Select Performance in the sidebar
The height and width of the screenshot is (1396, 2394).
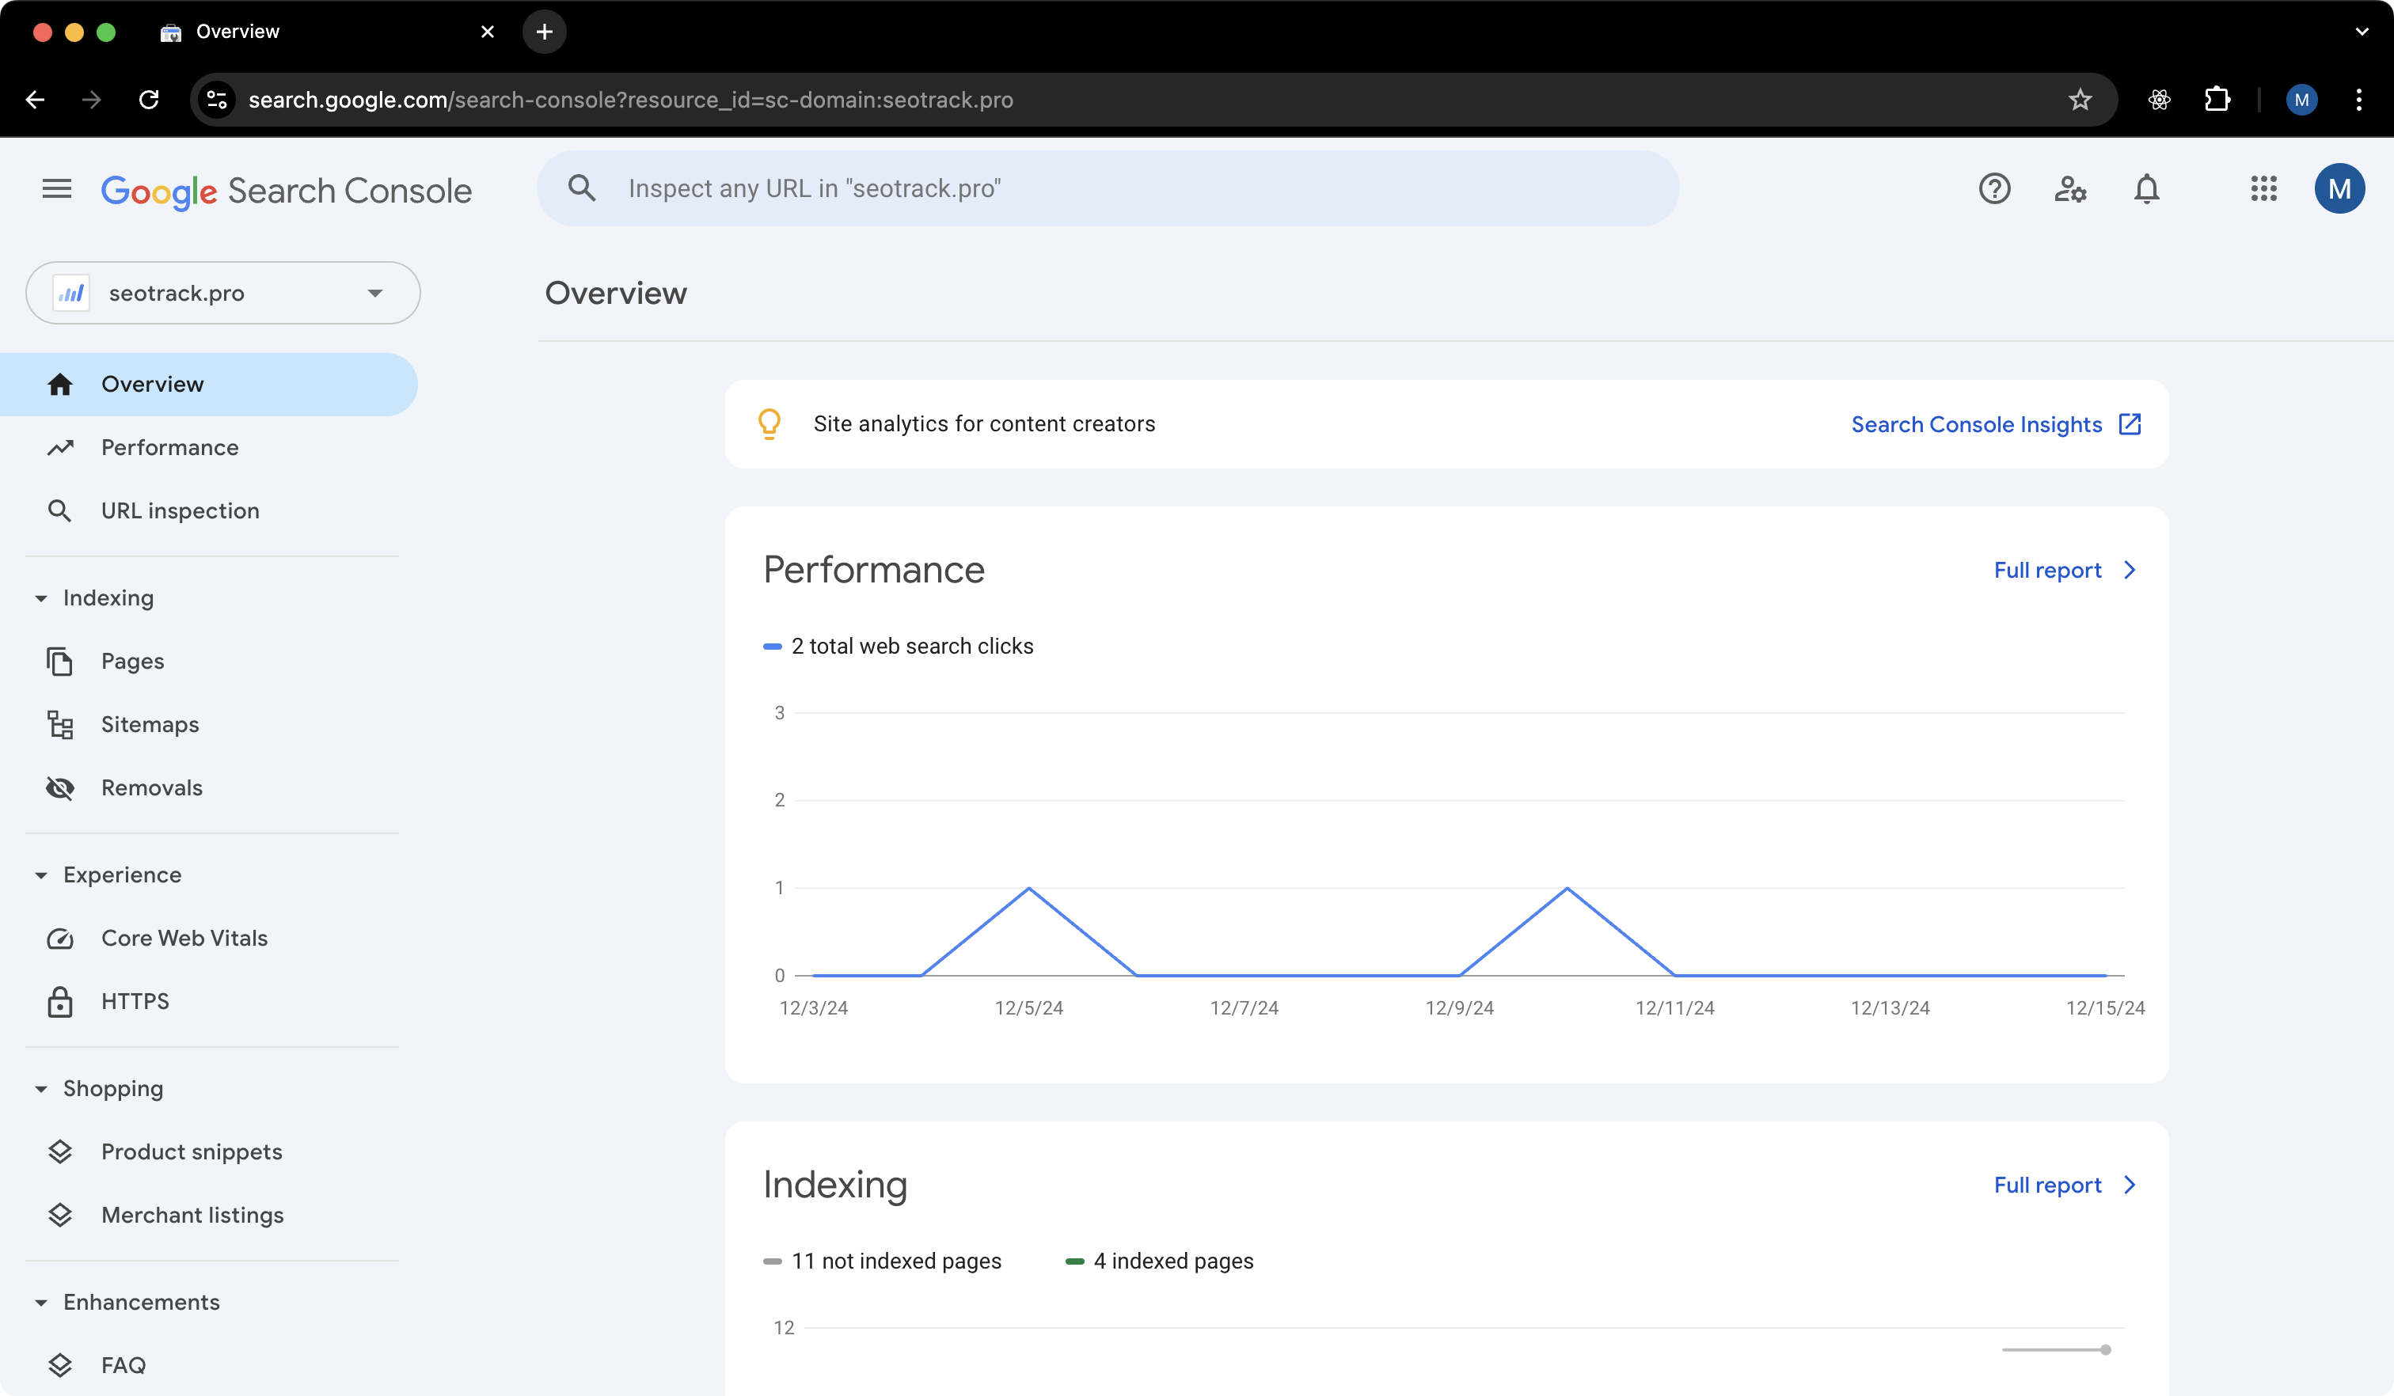tap(169, 447)
